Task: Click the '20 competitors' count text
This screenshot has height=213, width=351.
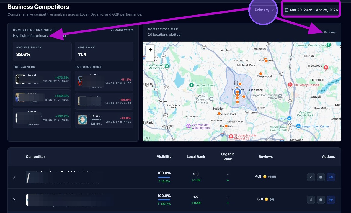Action: point(122,30)
